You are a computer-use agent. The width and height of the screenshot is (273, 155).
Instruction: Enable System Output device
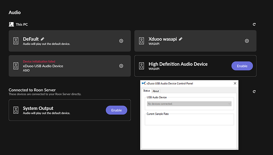click(116, 110)
